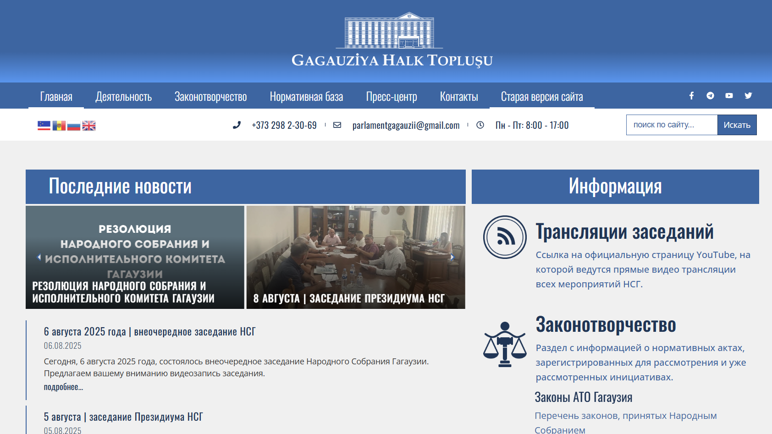Open the Facebook social icon
The height and width of the screenshot is (434, 772).
pyautogui.click(x=691, y=95)
